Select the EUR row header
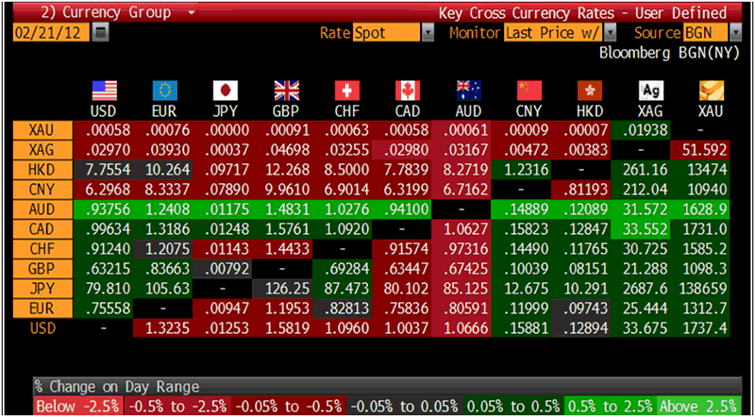Image resolution: width=755 pixels, height=417 pixels. click(x=42, y=309)
